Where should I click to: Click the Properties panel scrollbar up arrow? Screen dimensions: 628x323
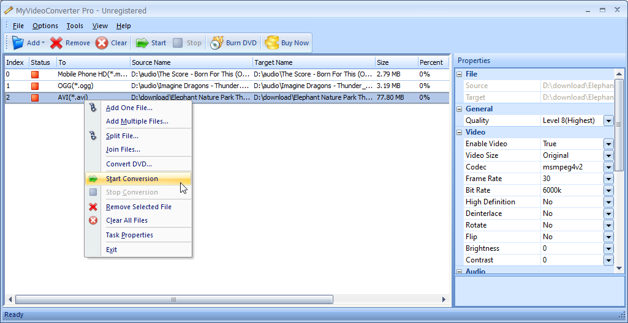pos(619,73)
